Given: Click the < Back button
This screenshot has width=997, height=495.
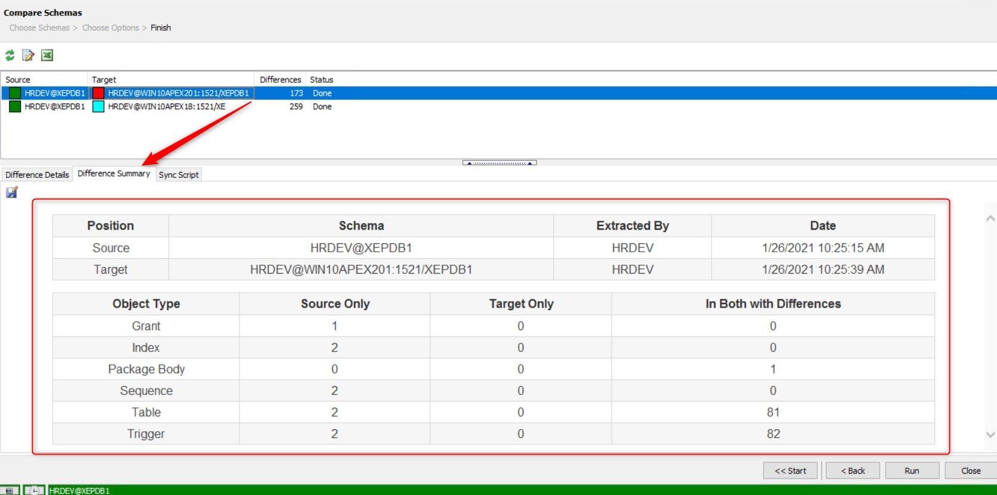Looking at the screenshot, I should coord(853,471).
